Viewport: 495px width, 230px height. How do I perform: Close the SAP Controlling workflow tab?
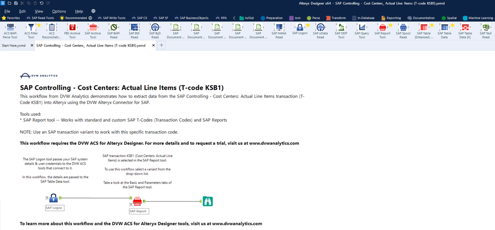click(x=154, y=45)
